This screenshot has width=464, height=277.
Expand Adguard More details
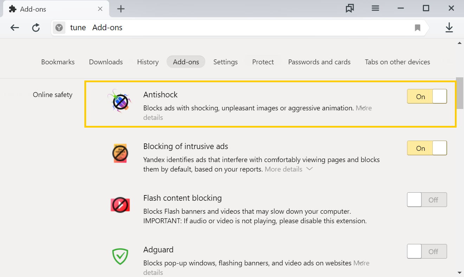click(361, 263)
